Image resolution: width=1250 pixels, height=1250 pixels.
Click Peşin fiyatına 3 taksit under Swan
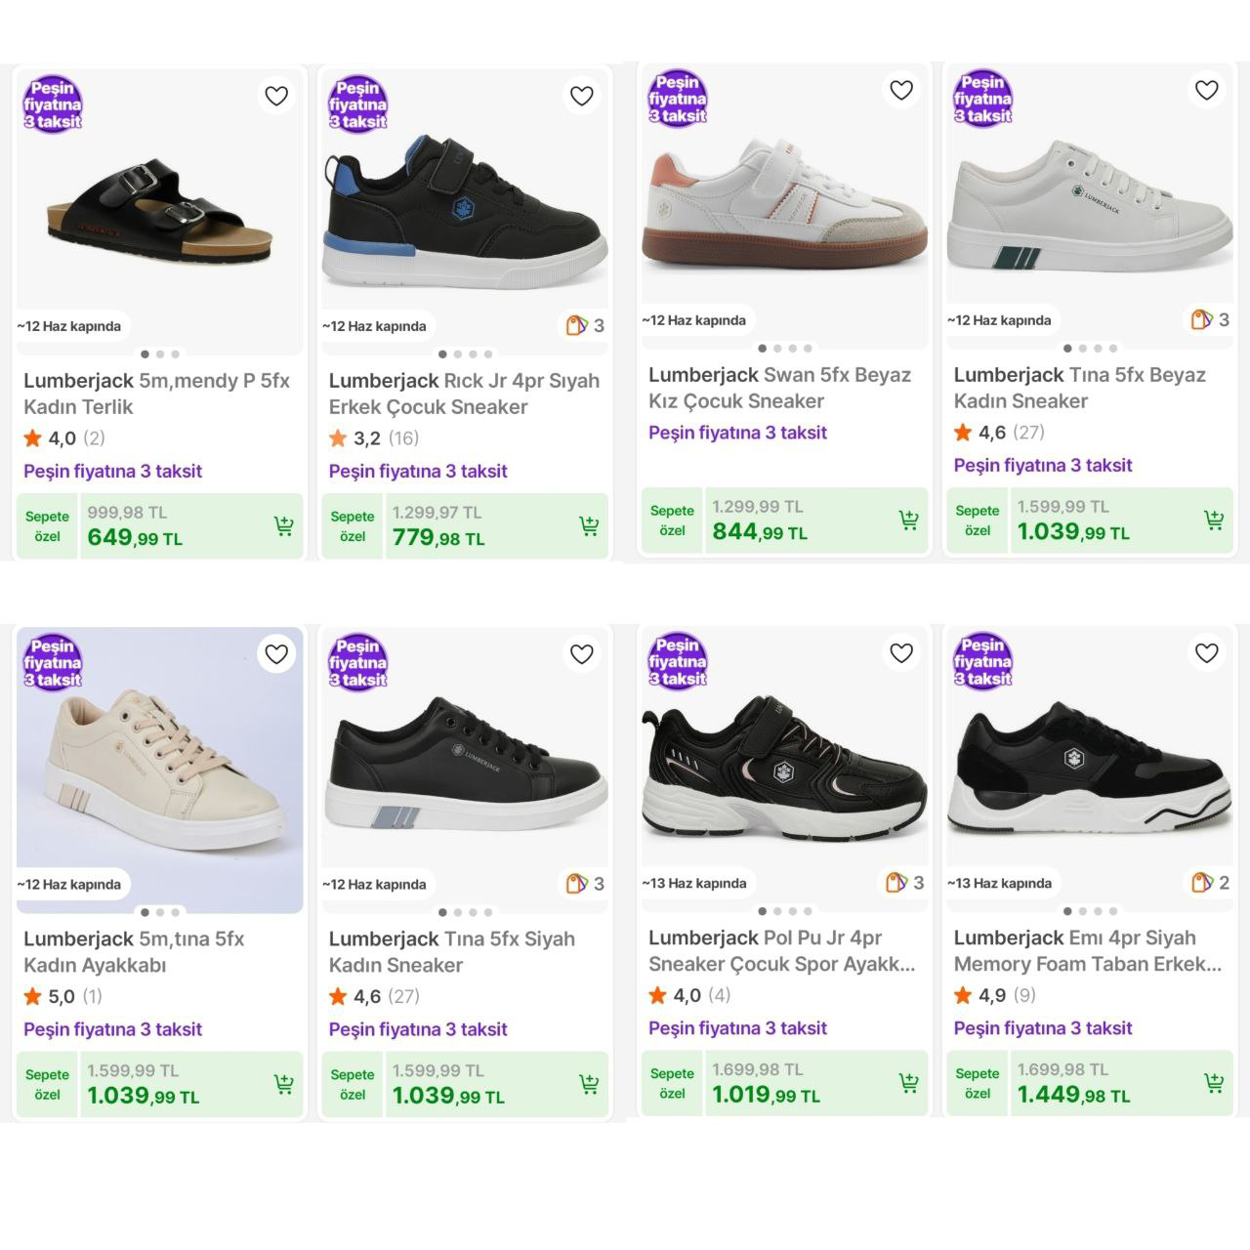[737, 433]
